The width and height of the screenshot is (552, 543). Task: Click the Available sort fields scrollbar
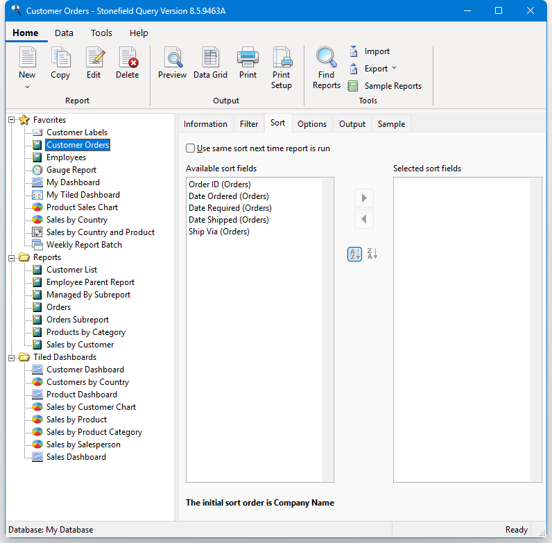[327, 329]
